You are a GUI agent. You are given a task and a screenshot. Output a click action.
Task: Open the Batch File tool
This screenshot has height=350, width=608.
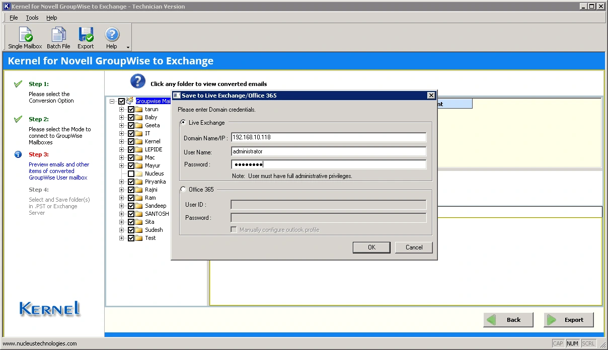[x=58, y=35]
